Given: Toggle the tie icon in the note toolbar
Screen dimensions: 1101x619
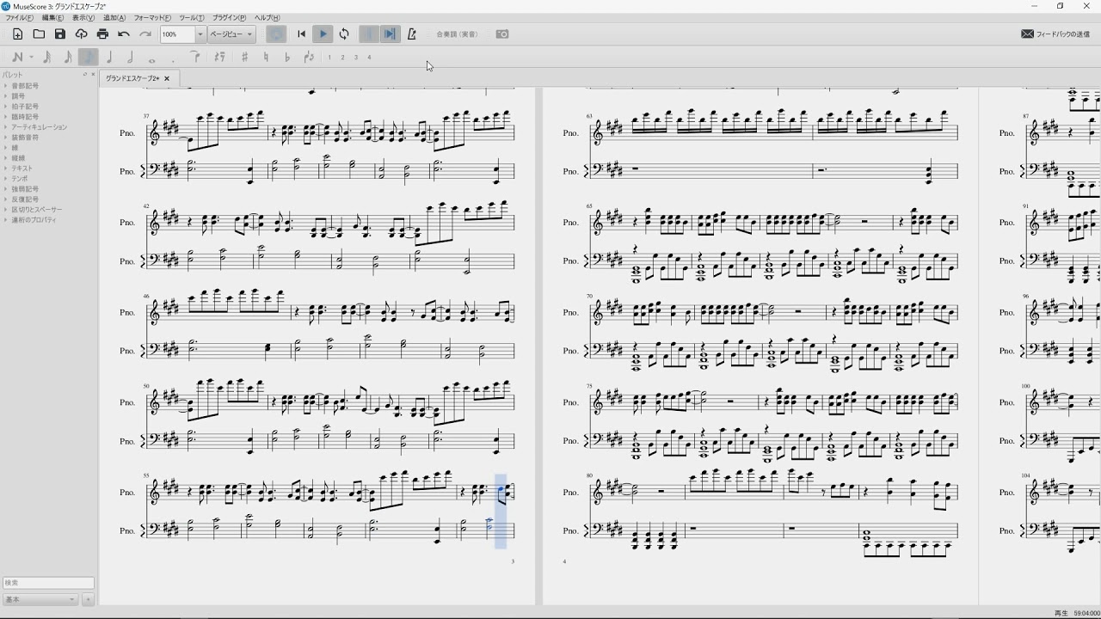Looking at the screenshot, I should coord(195,58).
